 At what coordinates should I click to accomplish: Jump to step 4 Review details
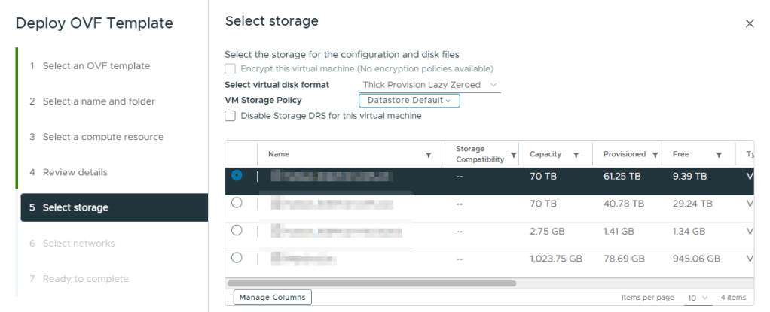(x=75, y=172)
